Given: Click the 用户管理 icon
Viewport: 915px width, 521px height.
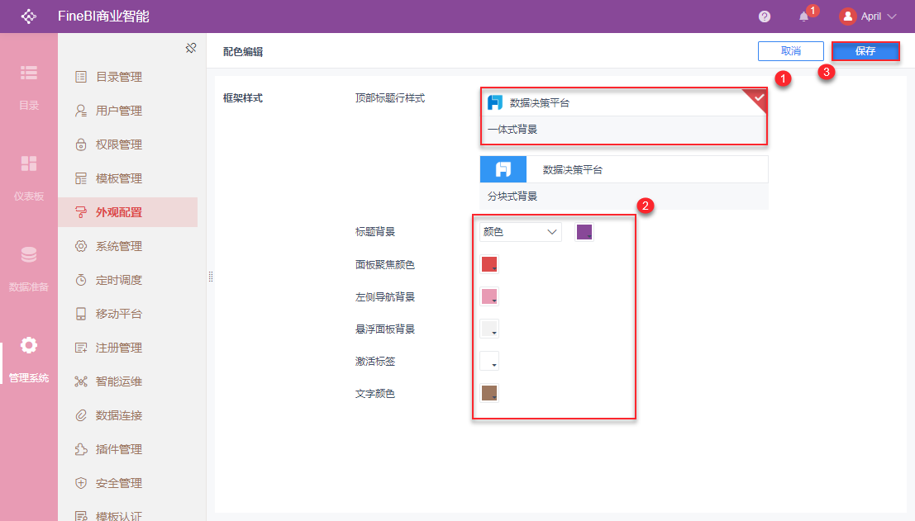Looking at the screenshot, I should pyautogui.click(x=81, y=111).
